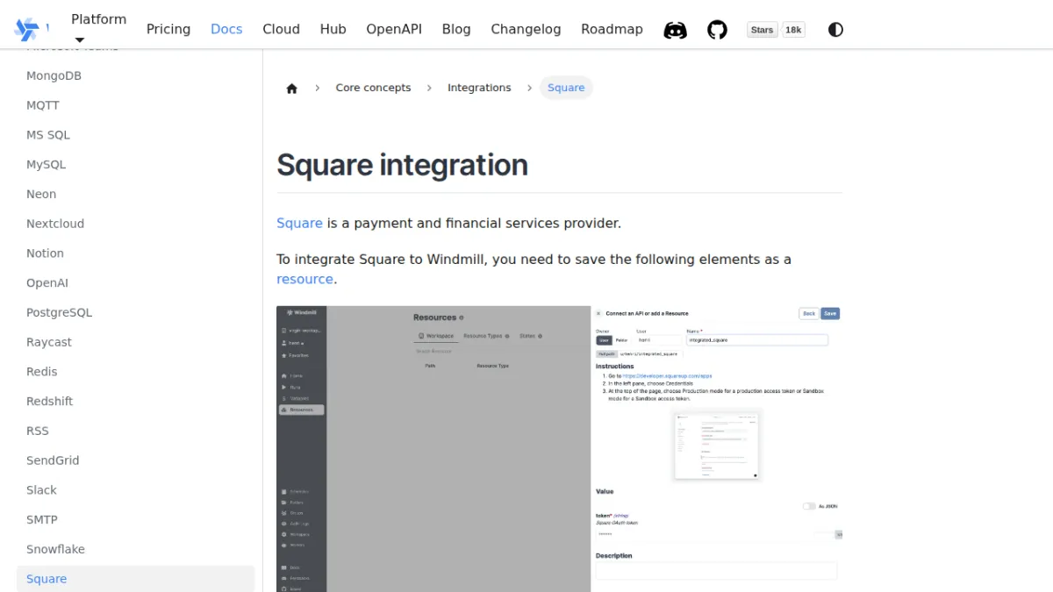The image size is (1053, 592).
Task: Open RSS in the sidebar
Action: click(136, 431)
